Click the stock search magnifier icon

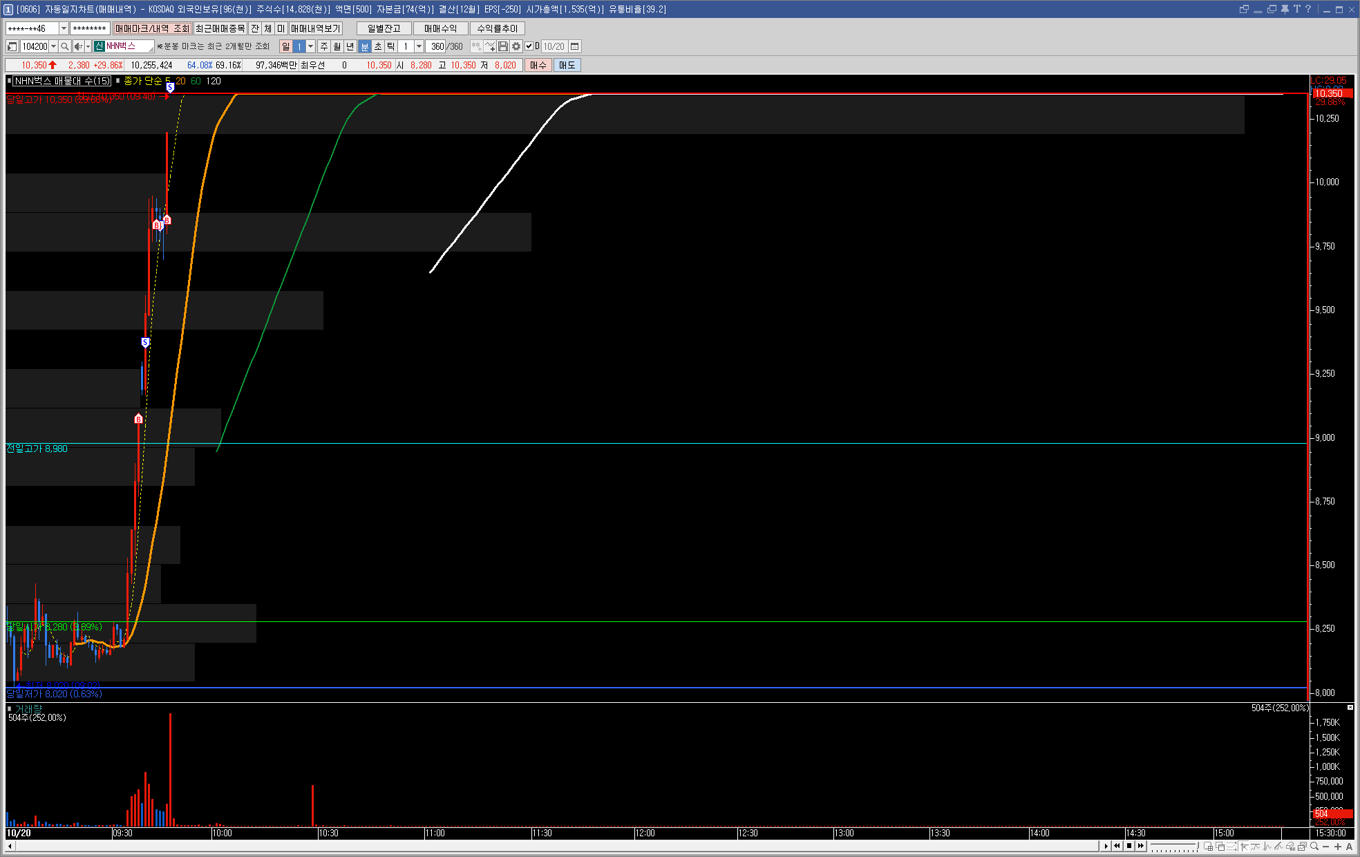[64, 46]
